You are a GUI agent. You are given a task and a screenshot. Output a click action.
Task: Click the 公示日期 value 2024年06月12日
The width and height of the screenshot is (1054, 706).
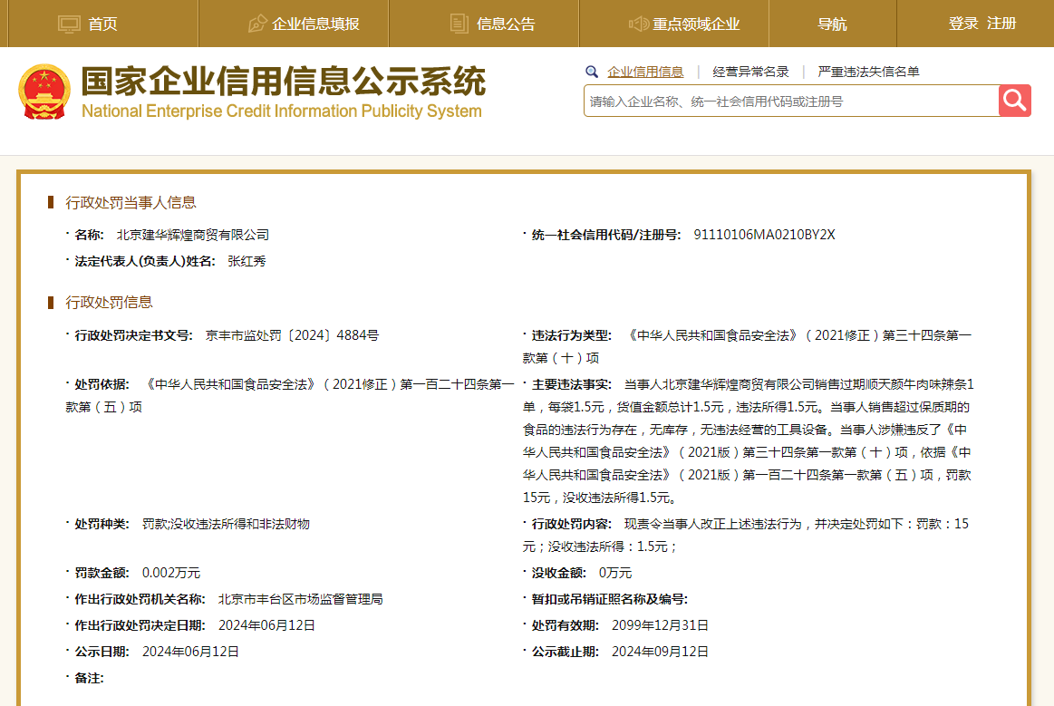point(190,652)
